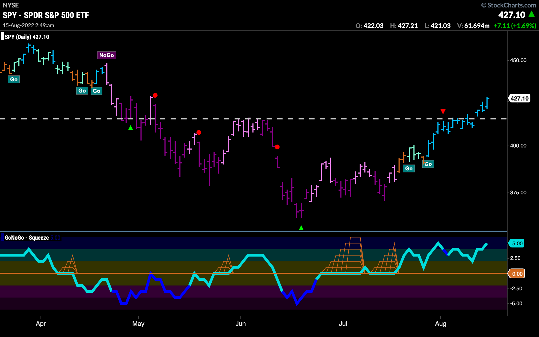Click the NYSE exchange label
The height and width of the screenshot is (337, 539).
point(11,5)
